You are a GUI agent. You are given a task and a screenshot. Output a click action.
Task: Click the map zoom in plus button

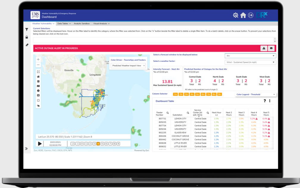click(x=38, y=59)
